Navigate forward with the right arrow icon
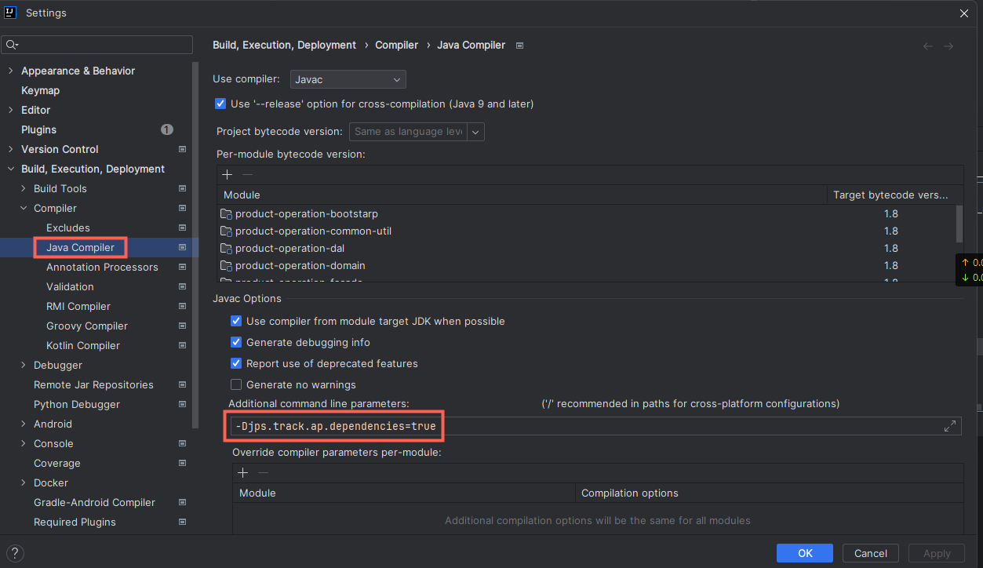 tap(948, 46)
